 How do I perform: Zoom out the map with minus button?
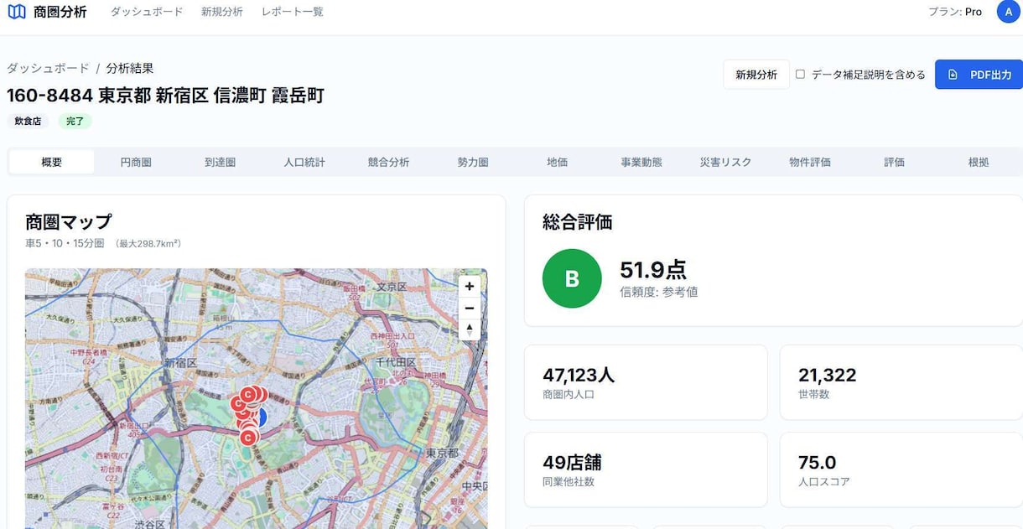(x=470, y=308)
